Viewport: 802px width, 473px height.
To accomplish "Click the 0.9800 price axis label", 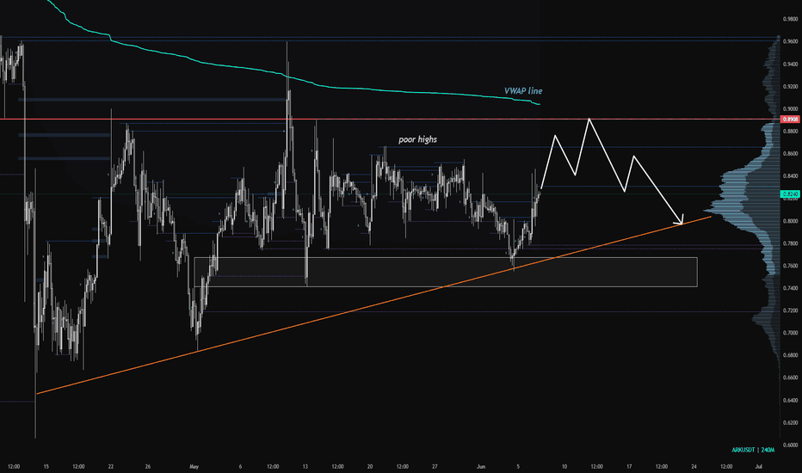I will tap(790, 20).
